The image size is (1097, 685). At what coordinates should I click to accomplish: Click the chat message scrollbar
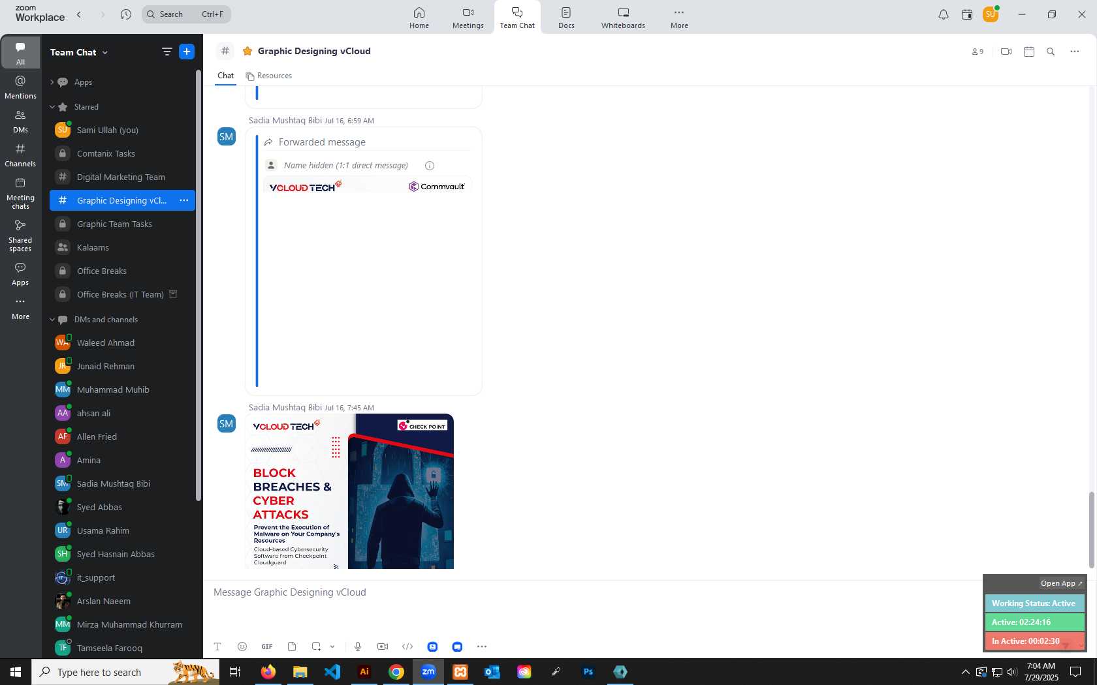(1091, 528)
